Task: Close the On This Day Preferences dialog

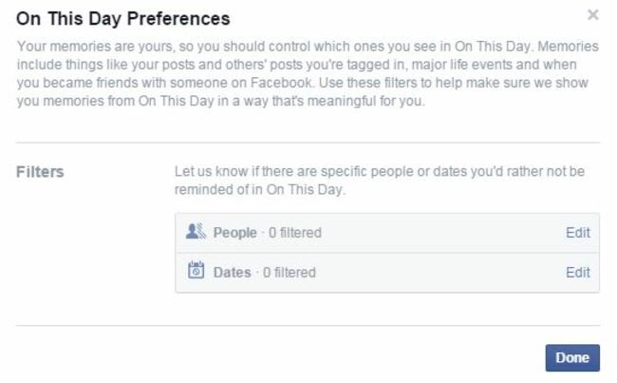Action: click(593, 15)
